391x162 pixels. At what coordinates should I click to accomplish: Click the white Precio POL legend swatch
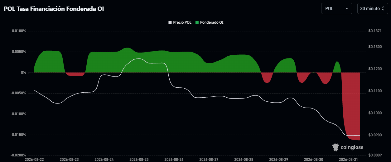tap(170, 22)
